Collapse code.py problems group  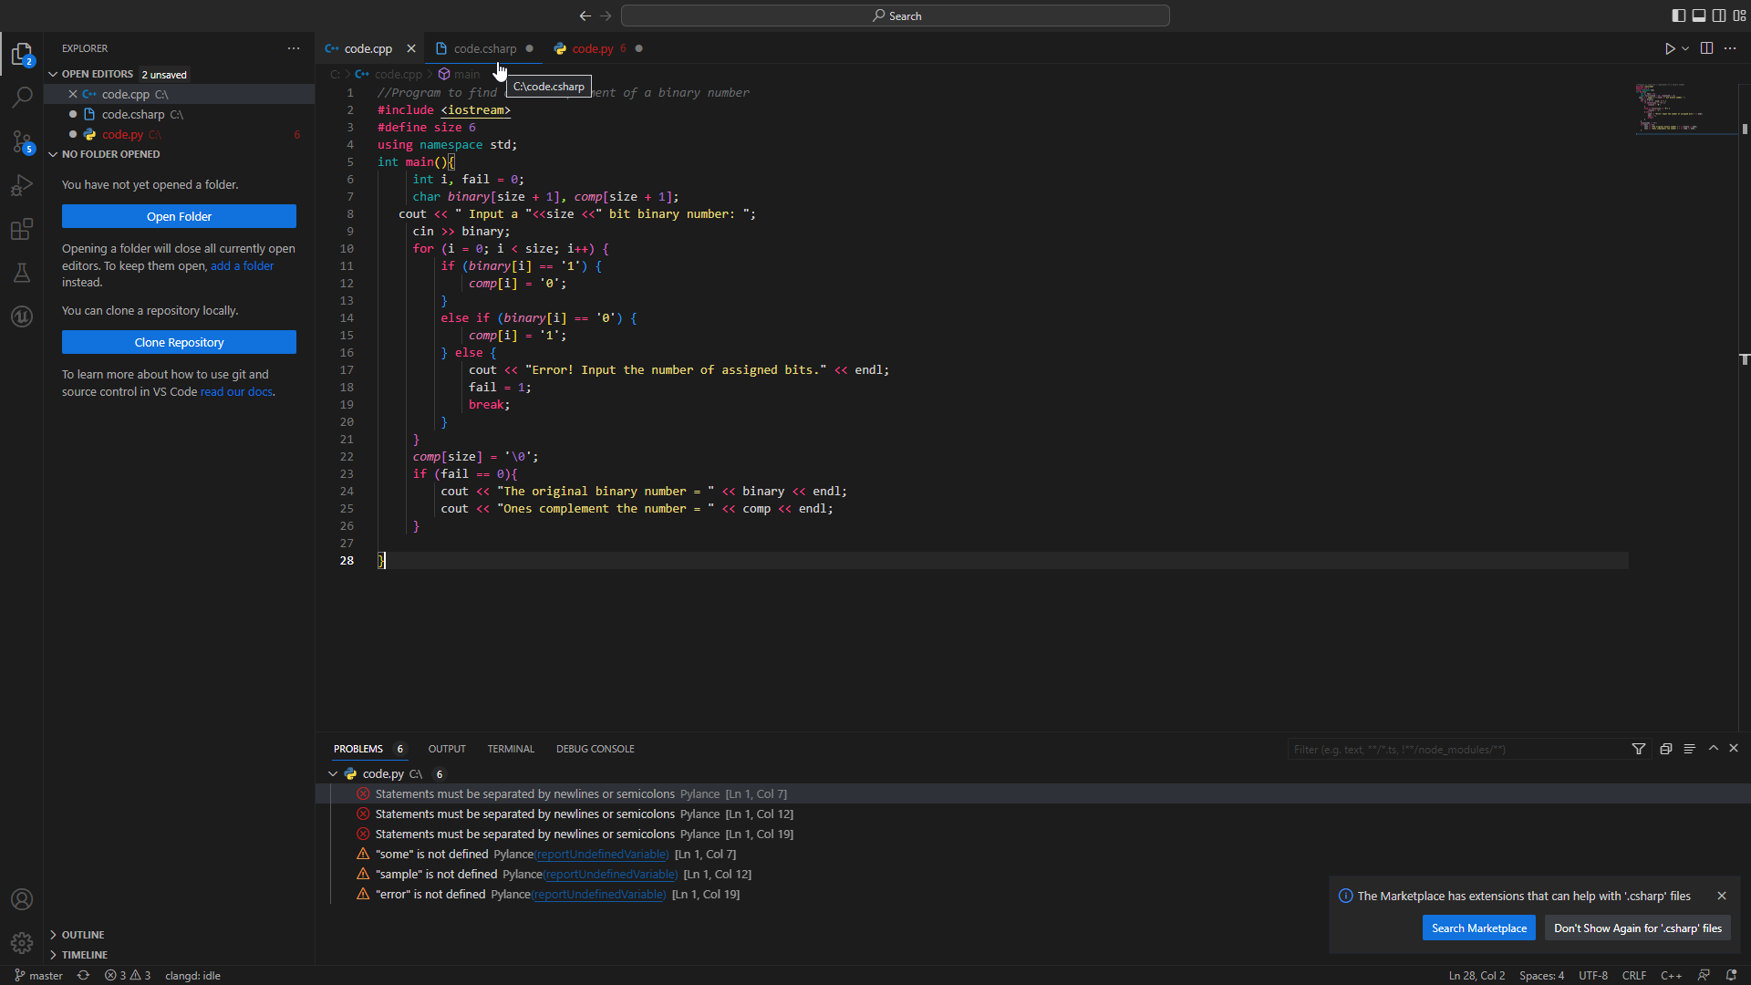[x=333, y=773]
